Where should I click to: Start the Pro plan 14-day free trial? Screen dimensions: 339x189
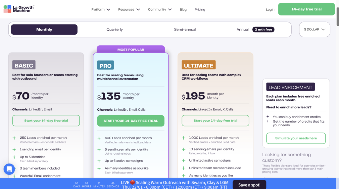[130, 121]
